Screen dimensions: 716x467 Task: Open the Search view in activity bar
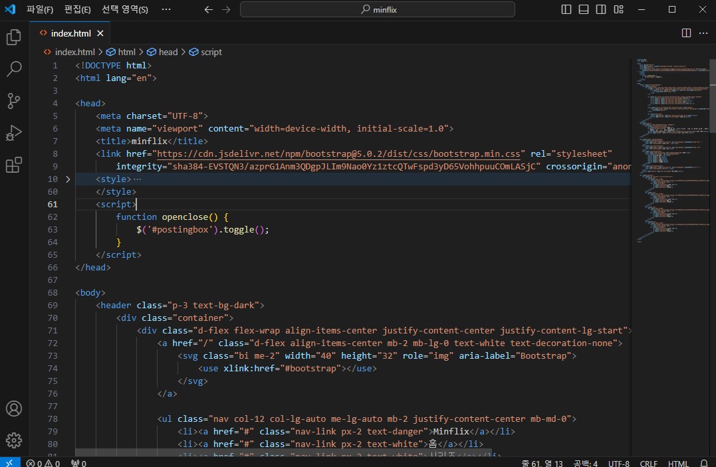pos(14,69)
